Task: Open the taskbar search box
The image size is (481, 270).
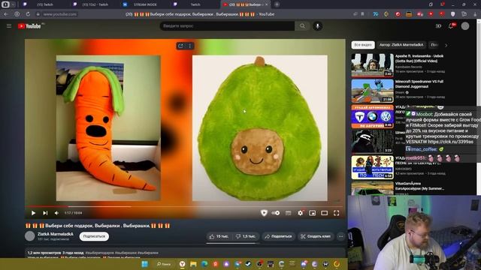Action: coord(164,263)
